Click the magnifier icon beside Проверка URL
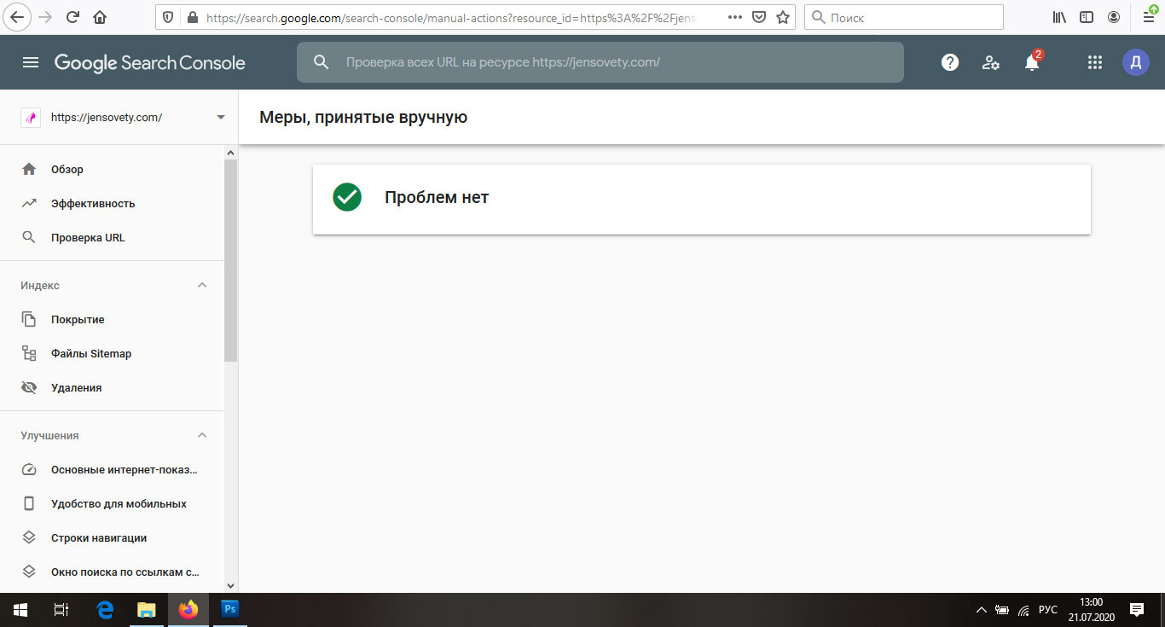Viewport: 1165px width, 627px height. coord(29,237)
